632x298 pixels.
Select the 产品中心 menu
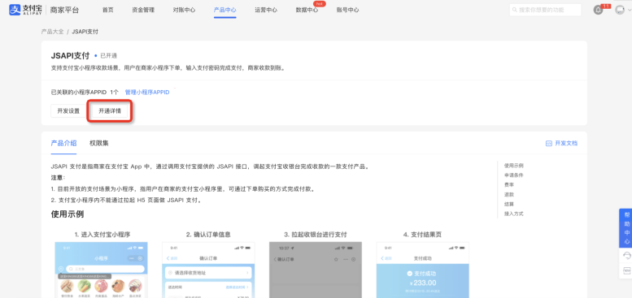(x=225, y=10)
